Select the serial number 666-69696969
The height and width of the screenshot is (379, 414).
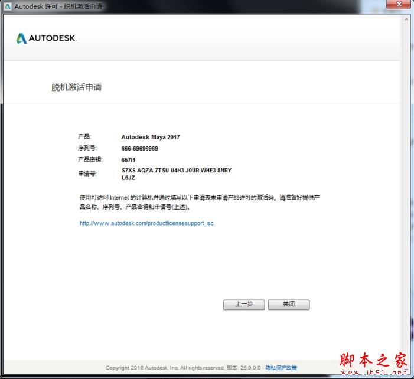pos(139,149)
